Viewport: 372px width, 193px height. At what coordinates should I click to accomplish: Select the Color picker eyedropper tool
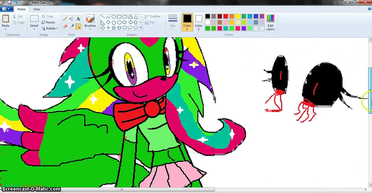71,26
